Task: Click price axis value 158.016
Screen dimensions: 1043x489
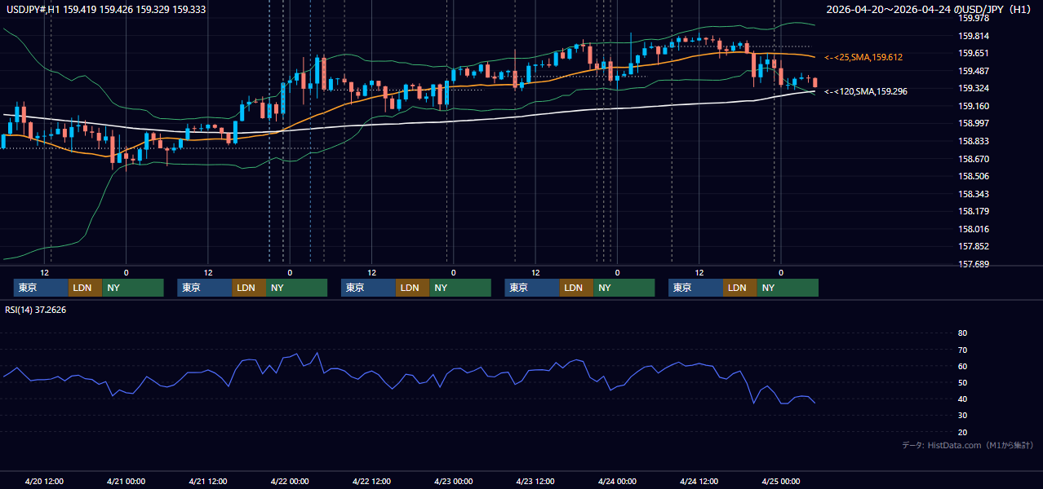Action: coord(974,229)
